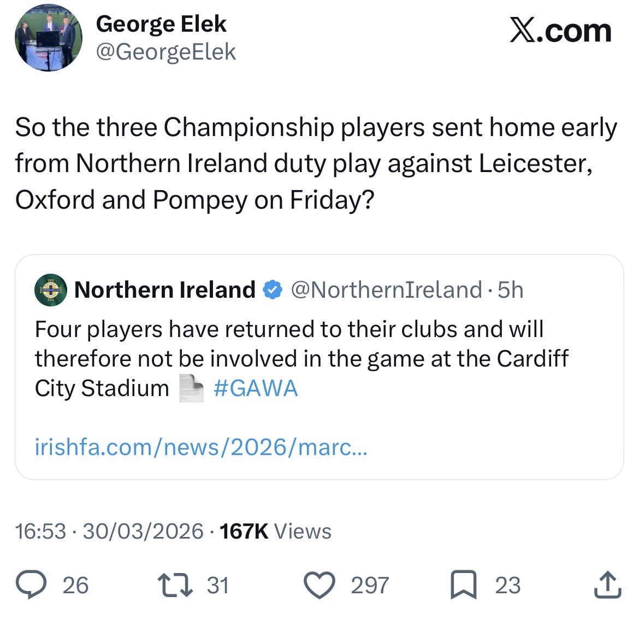639x620 pixels.
Task: Click the reply speech bubble icon
Action: pyautogui.click(x=34, y=585)
